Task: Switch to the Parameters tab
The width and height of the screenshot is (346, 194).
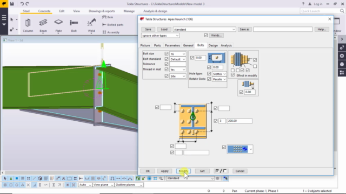Action: click(172, 45)
